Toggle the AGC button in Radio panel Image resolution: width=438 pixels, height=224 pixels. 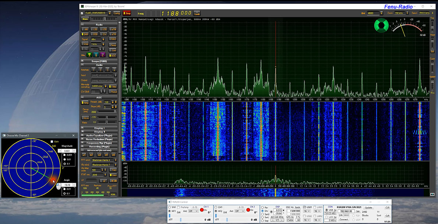click(113, 55)
